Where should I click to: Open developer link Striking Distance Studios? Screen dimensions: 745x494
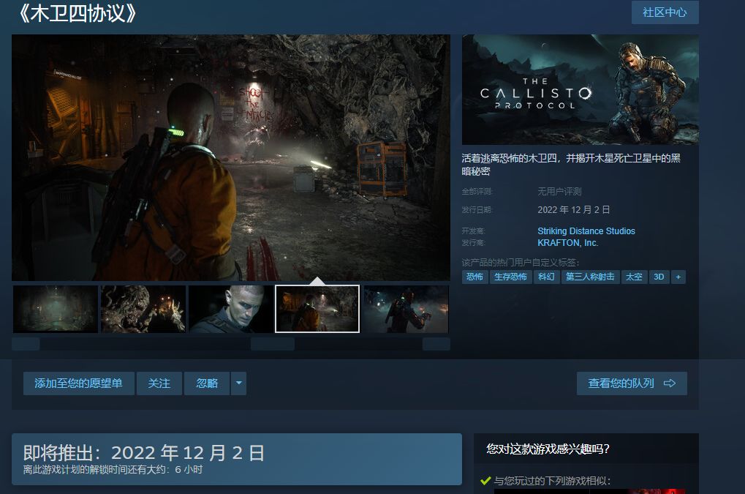pos(586,231)
